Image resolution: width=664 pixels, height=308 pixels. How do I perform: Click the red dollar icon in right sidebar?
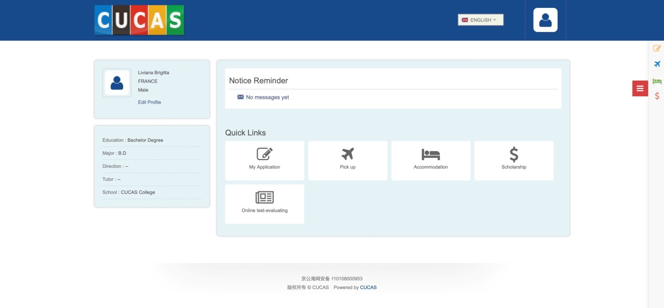pyautogui.click(x=657, y=96)
